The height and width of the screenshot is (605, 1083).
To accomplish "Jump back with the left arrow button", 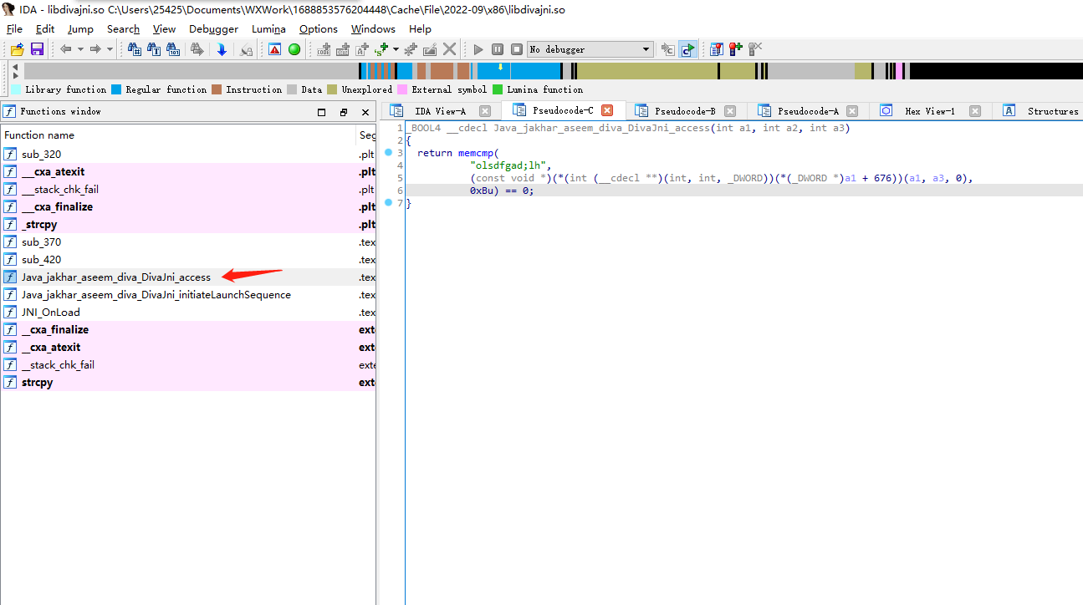I will pyautogui.click(x=65, y=49).
